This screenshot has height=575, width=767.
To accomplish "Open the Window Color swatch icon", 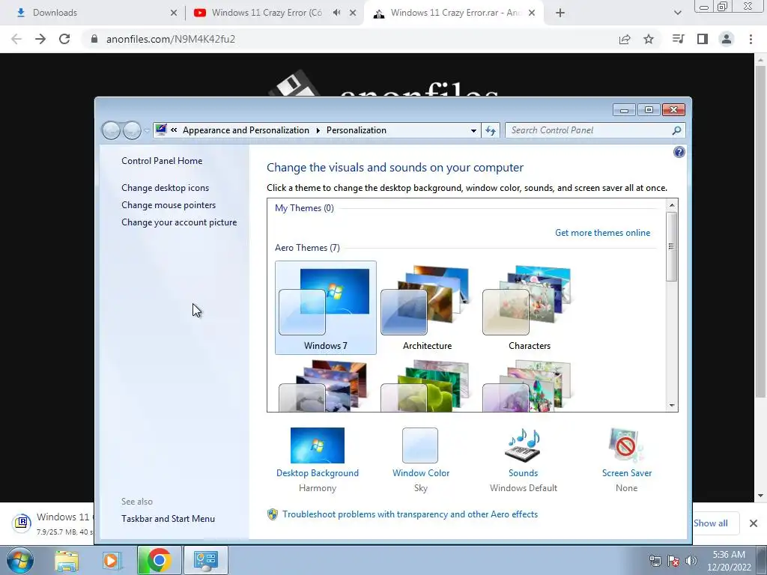I will (x=420, y=445).
